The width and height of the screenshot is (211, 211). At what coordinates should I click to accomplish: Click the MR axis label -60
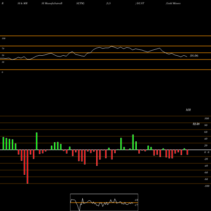[206, 173]
